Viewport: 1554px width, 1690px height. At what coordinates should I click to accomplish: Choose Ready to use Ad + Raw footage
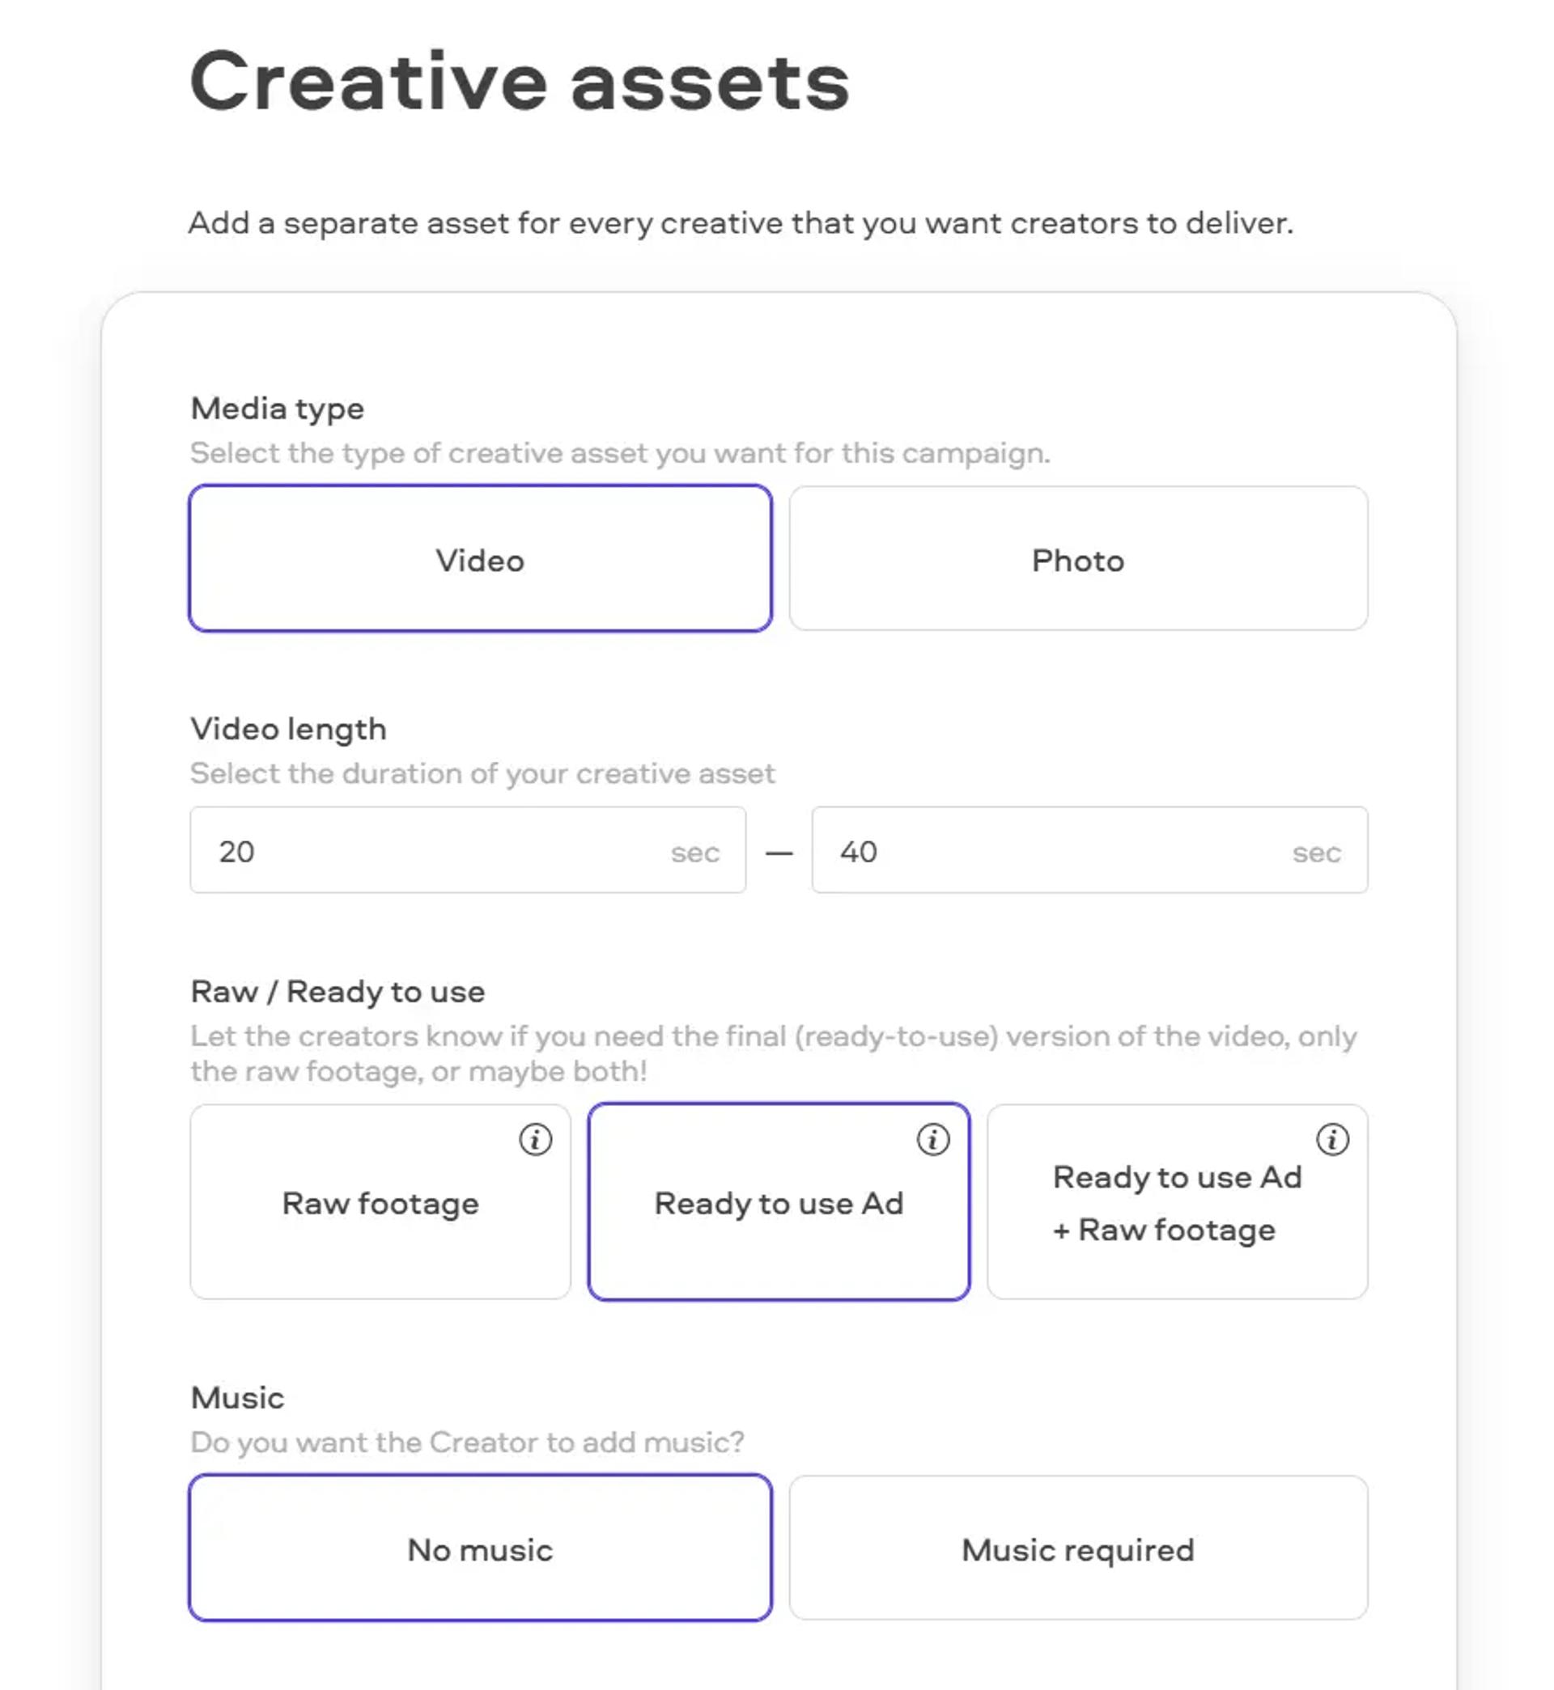tap(1178, 1201)
